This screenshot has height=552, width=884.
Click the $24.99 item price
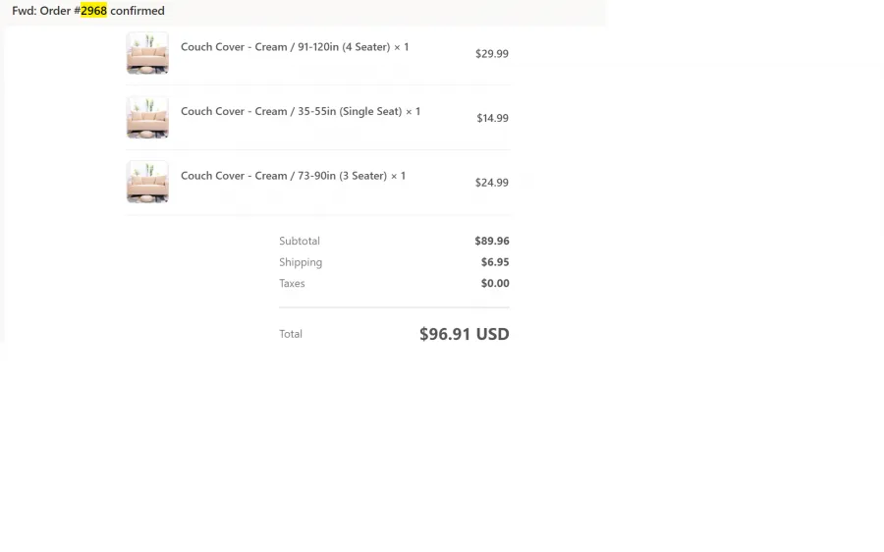pos(492,182)
